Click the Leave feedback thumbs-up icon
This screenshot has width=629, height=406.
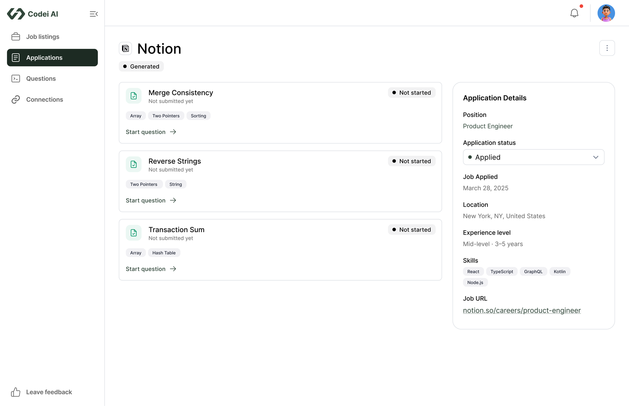[16, 392]
